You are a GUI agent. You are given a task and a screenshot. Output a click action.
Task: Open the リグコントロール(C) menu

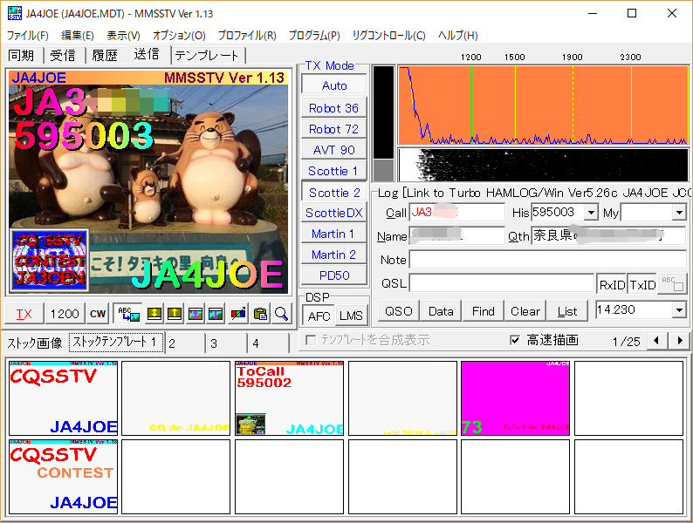[389, 36]
